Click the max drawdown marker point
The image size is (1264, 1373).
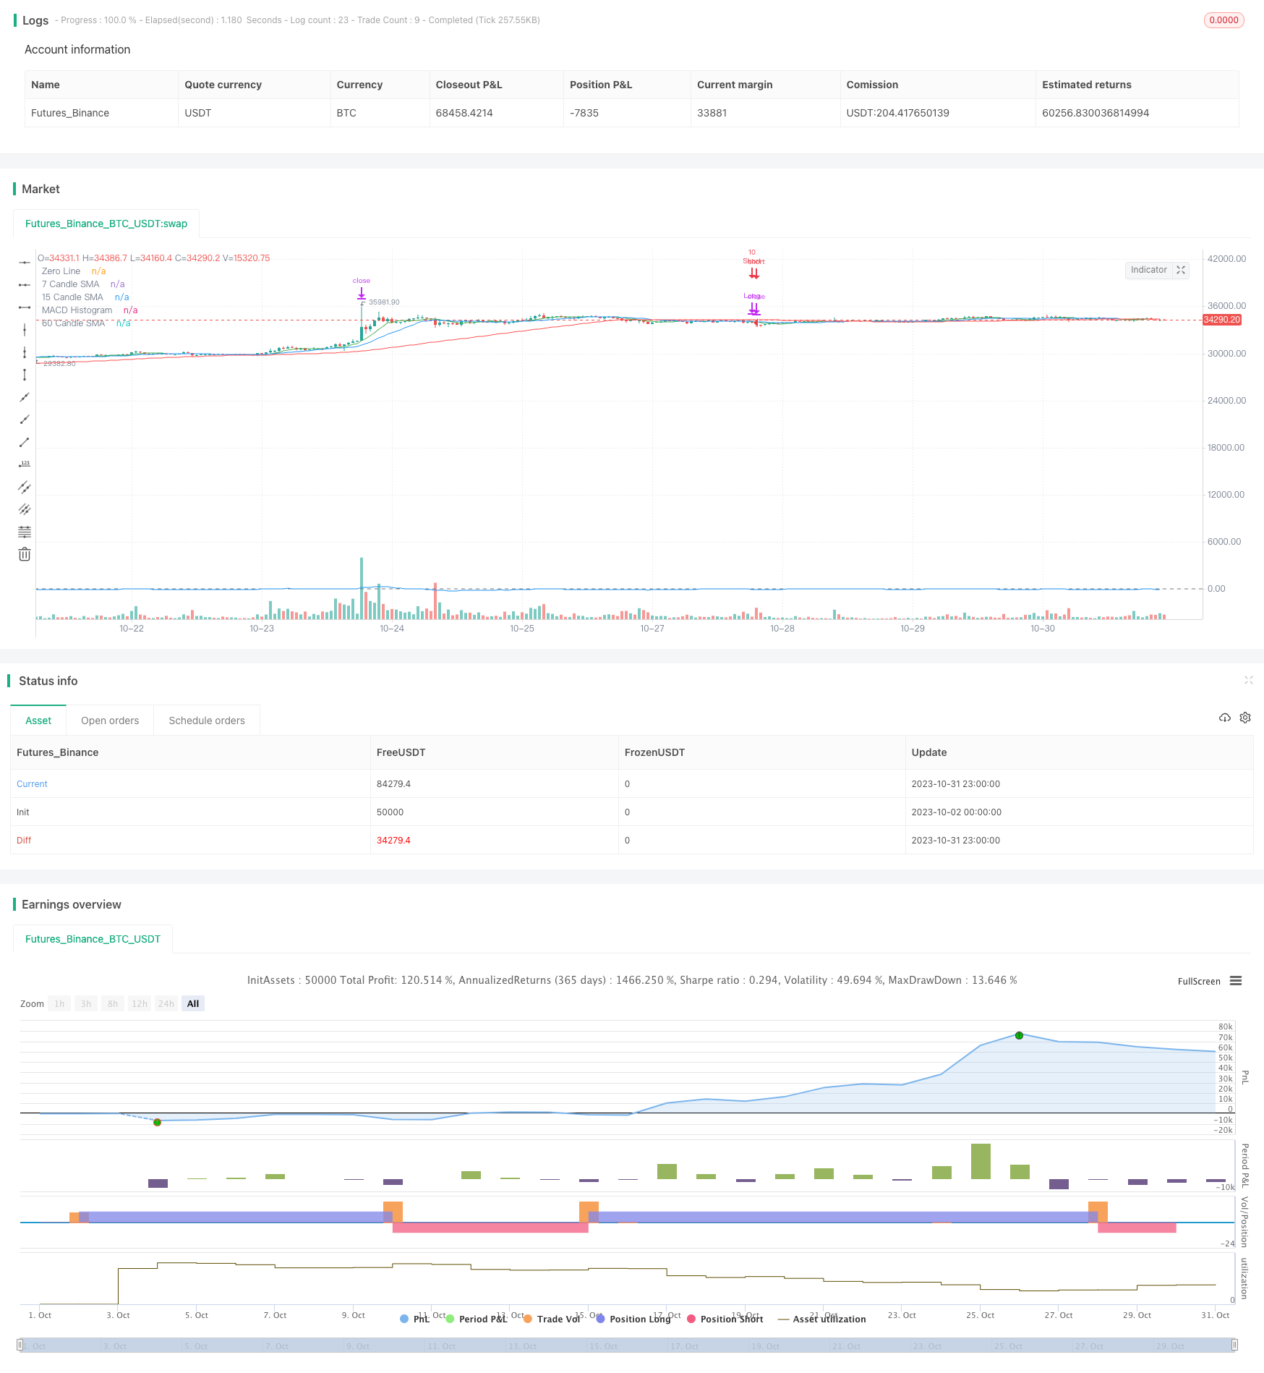(157, 1122)
